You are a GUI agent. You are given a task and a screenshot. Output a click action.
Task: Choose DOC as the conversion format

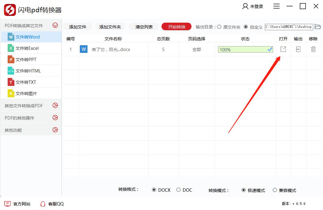(179, 190)
